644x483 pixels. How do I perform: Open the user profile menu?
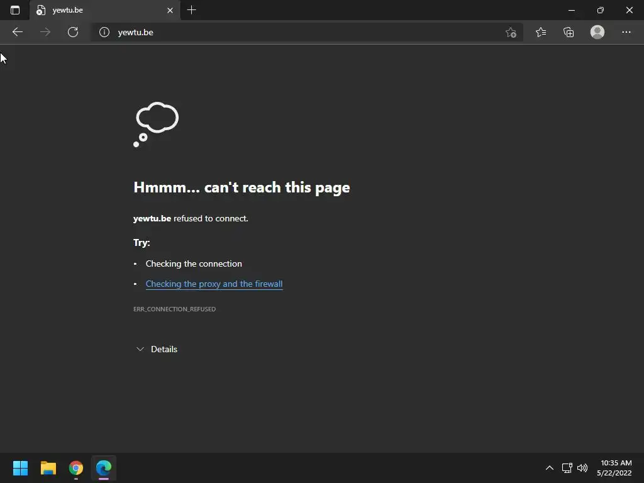point(597,32)
